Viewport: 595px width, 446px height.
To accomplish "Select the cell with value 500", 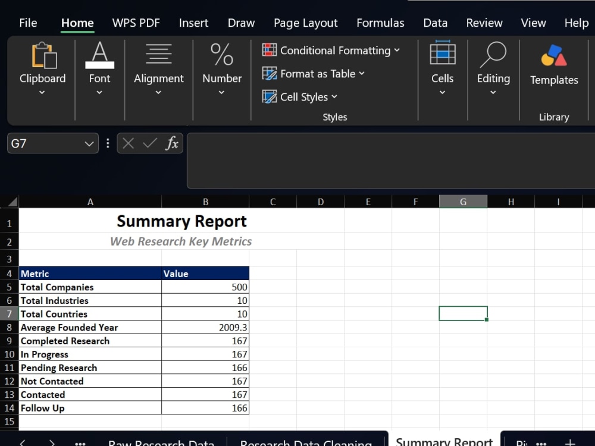I will click(x=205, y=287).
